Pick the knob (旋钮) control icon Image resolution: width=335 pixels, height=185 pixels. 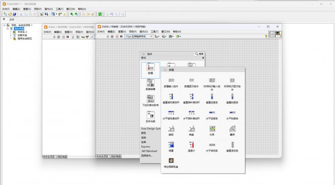pos(171,129)
